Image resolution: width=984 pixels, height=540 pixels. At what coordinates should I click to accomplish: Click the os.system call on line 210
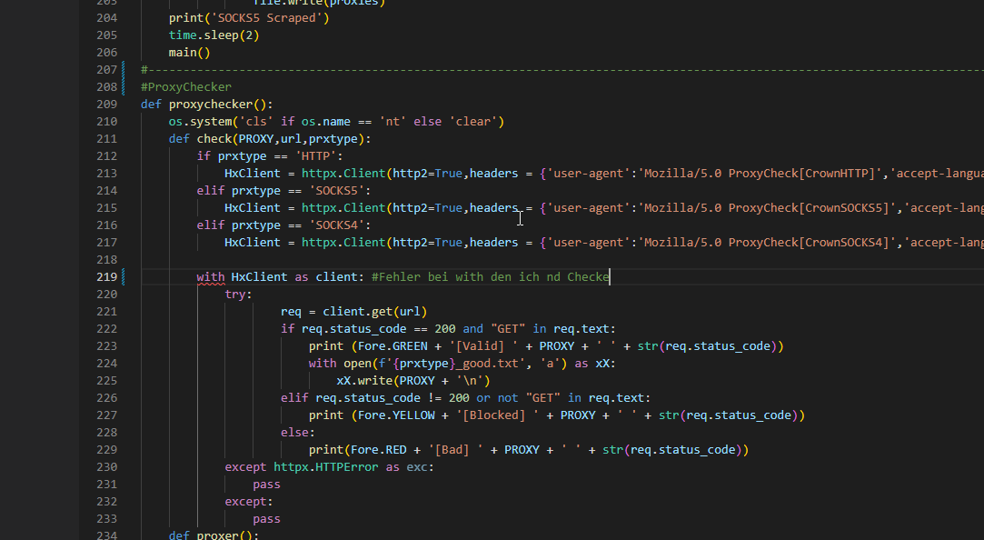tap(200, 122)
